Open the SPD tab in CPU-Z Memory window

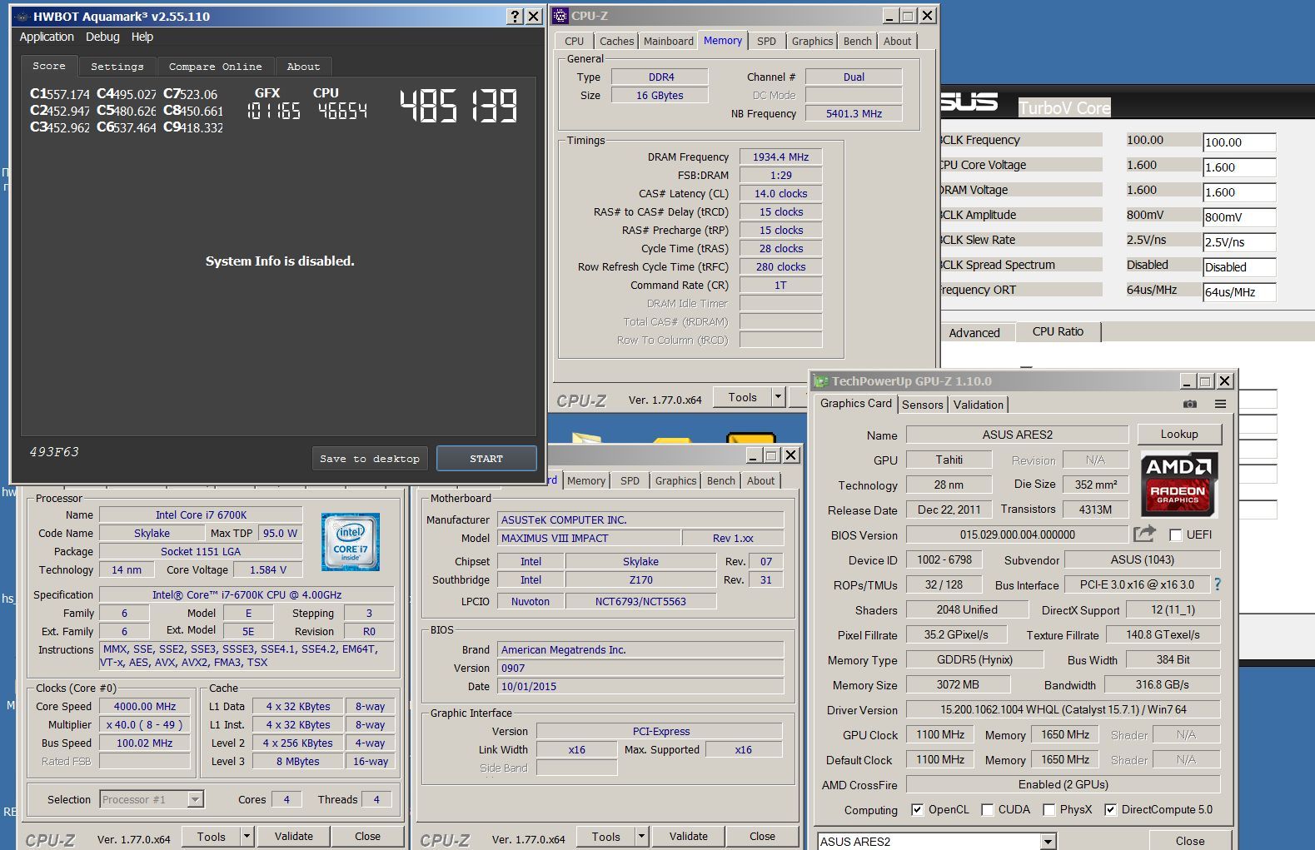[x=766, y=41]
